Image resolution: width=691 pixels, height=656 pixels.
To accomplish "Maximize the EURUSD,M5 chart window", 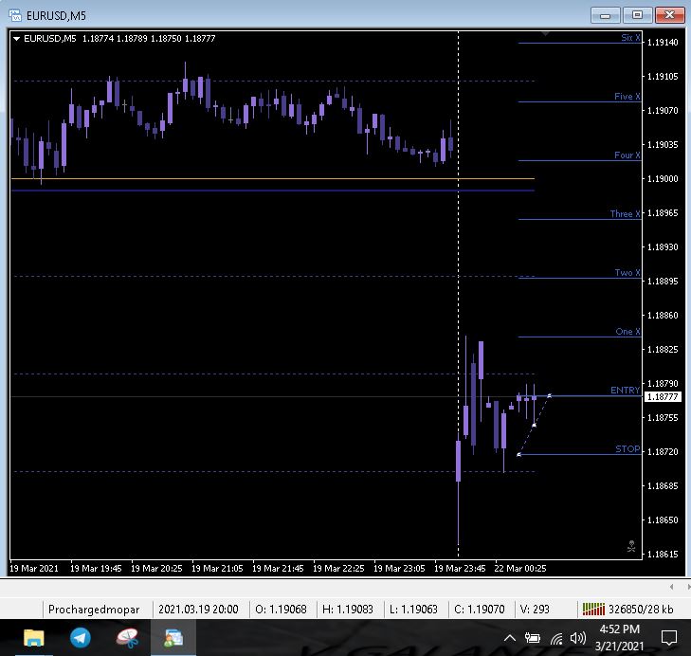I will click(x=637, y=15).
